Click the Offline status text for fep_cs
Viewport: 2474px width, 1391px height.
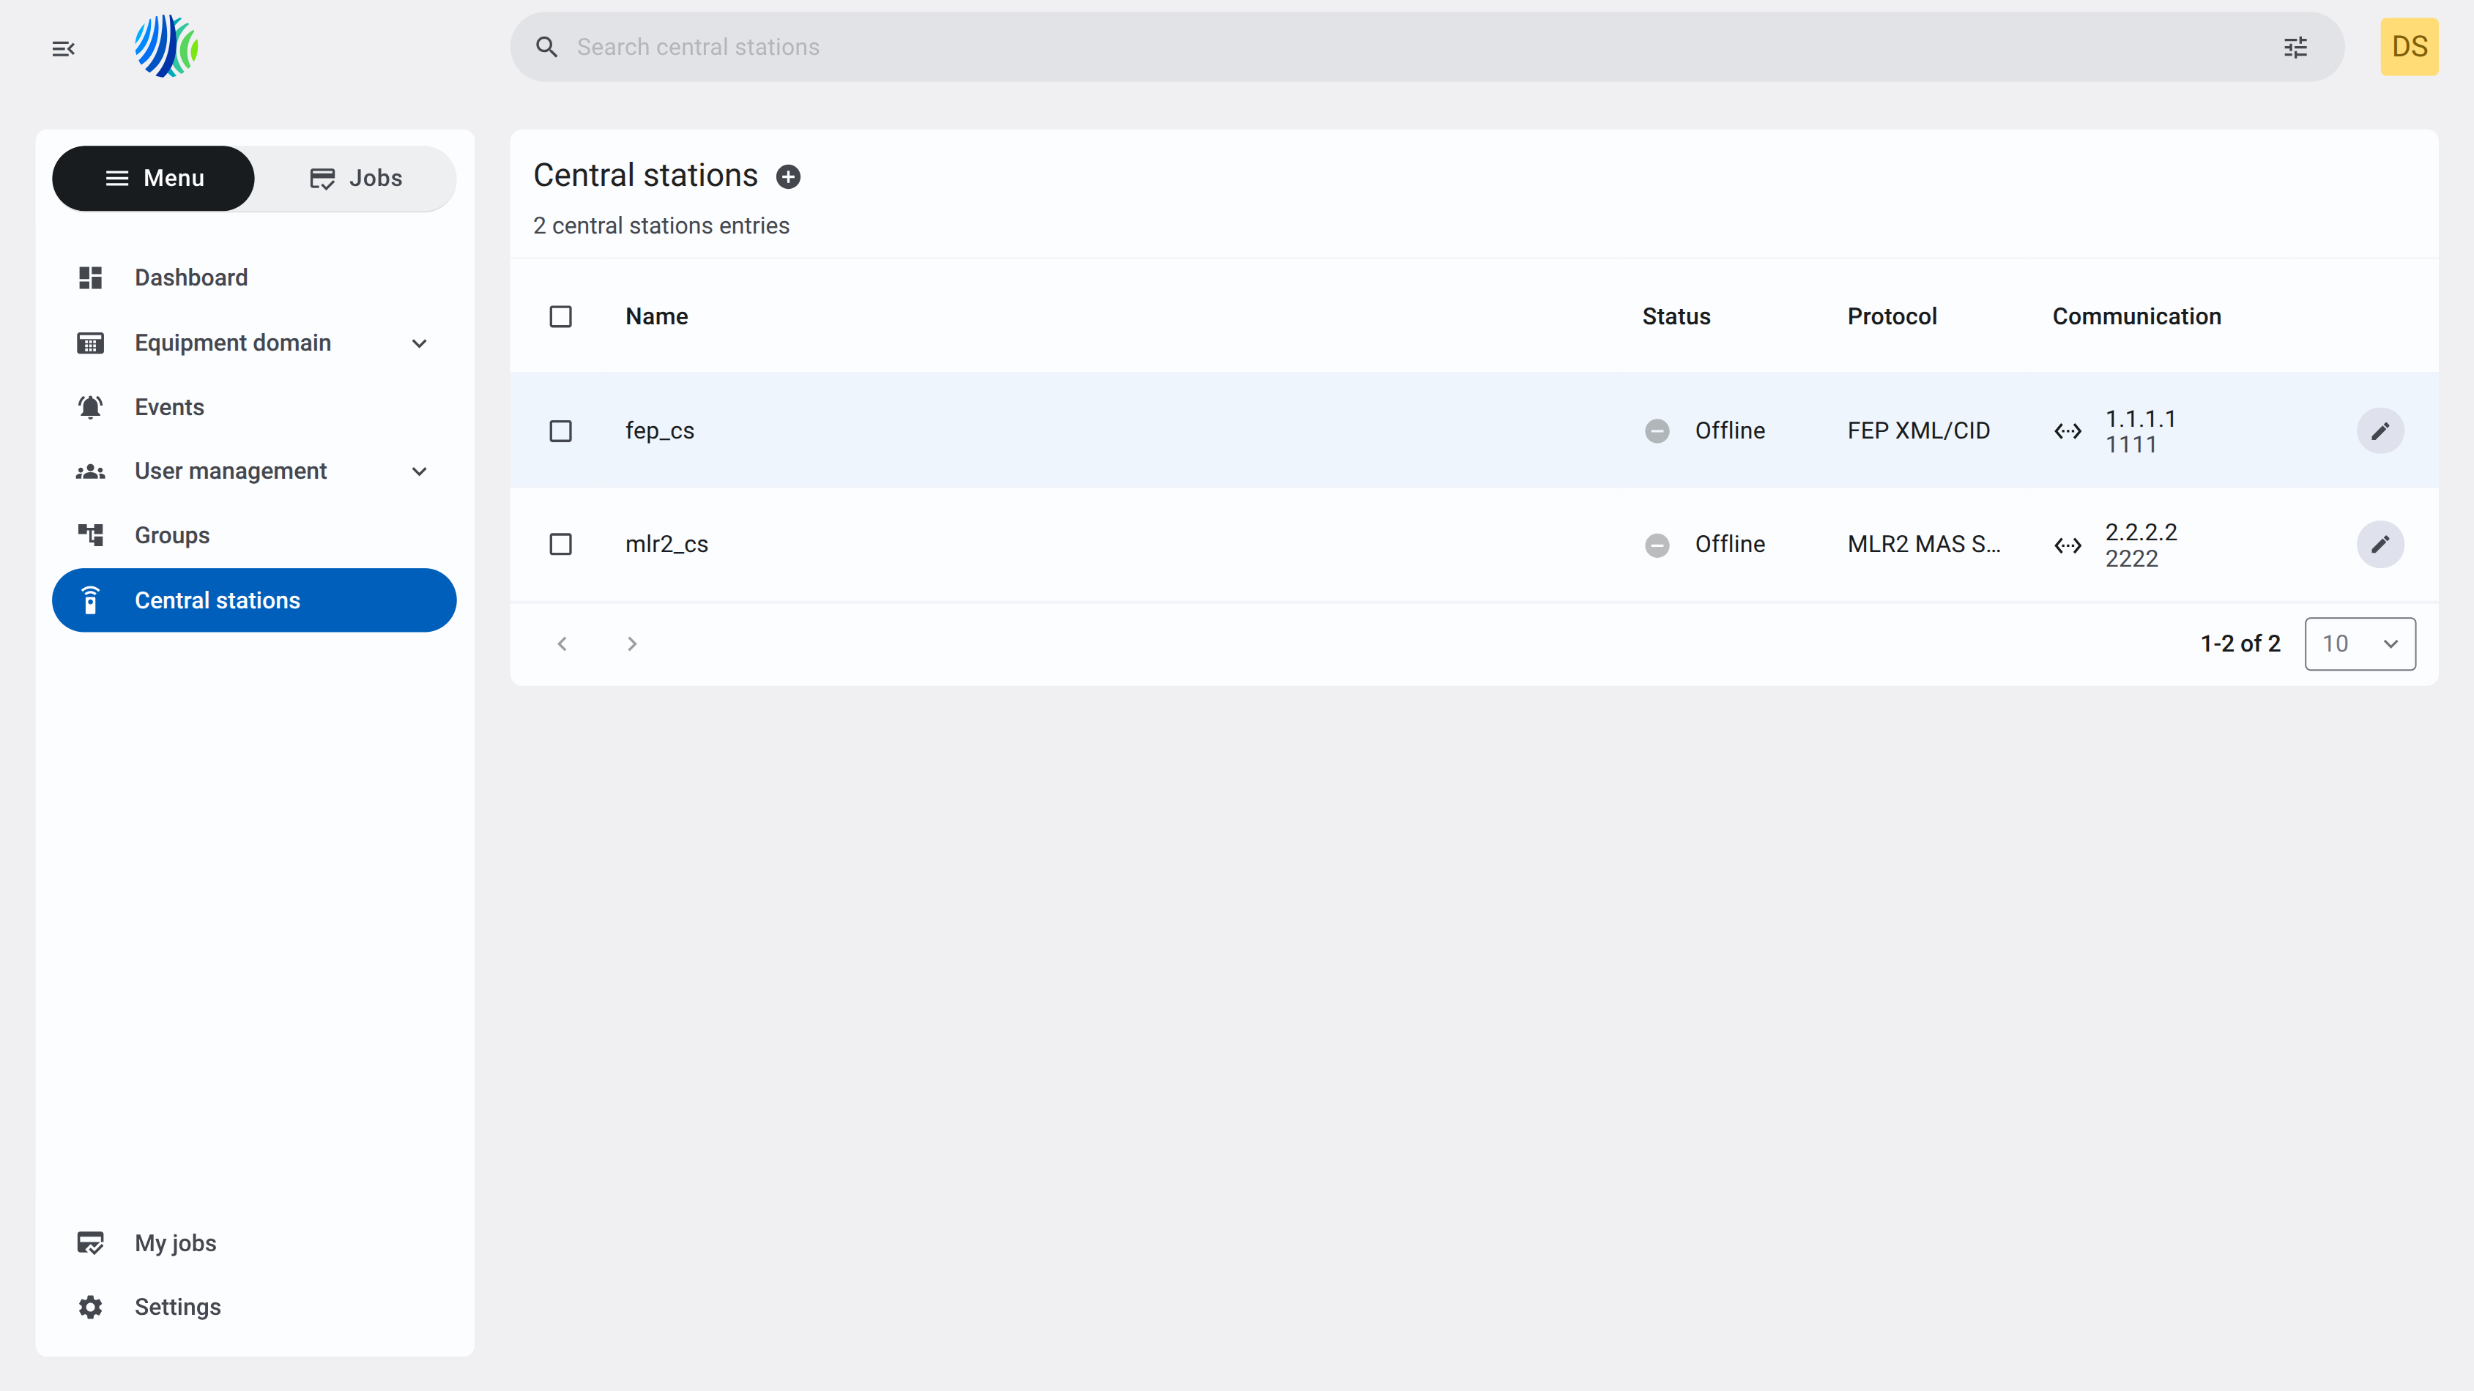1730,431
